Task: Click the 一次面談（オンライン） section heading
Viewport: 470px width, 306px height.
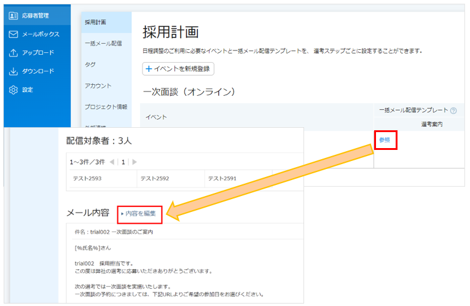Action: [x=189, y=92]
